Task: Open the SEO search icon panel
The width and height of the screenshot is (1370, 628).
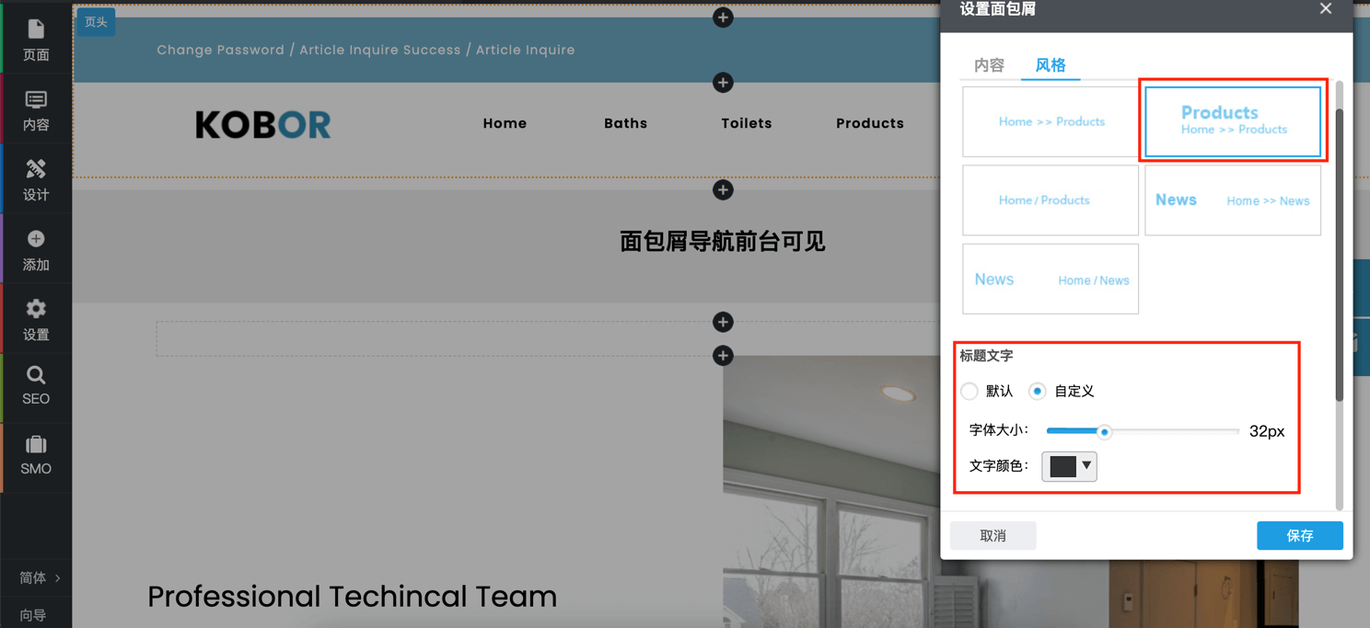Action: (36, 386)
